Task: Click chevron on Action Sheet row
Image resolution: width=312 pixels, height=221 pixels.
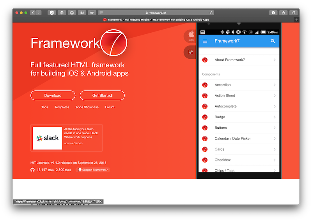Action: [275, 96]
